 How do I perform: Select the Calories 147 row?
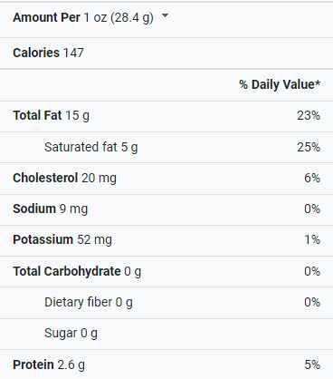coord(166,53)
